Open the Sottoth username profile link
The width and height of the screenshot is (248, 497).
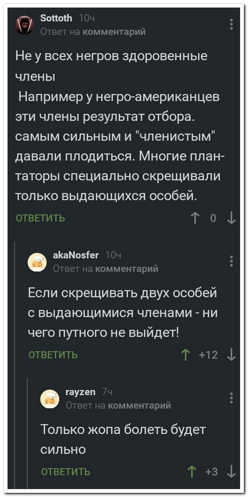click(56, 18)
